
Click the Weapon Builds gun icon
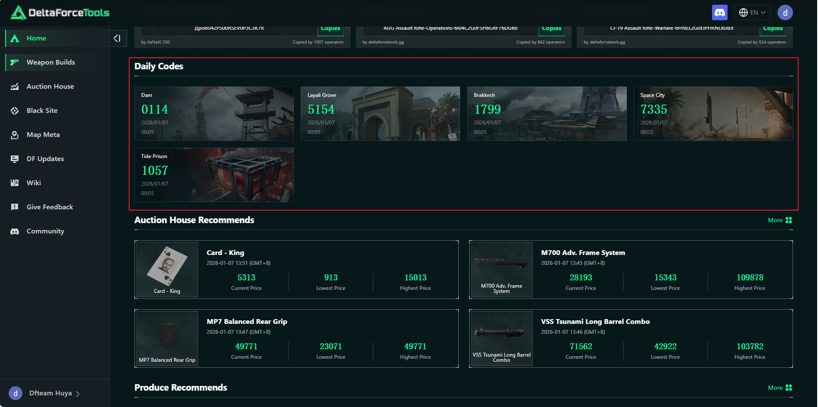pos(15,62)
